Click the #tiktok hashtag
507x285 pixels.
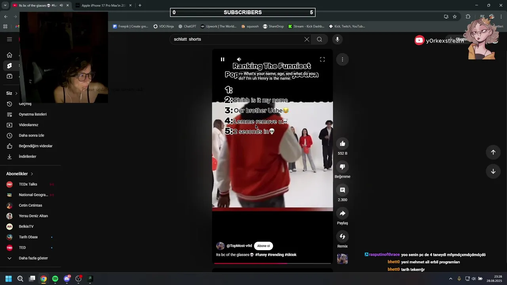291,255
